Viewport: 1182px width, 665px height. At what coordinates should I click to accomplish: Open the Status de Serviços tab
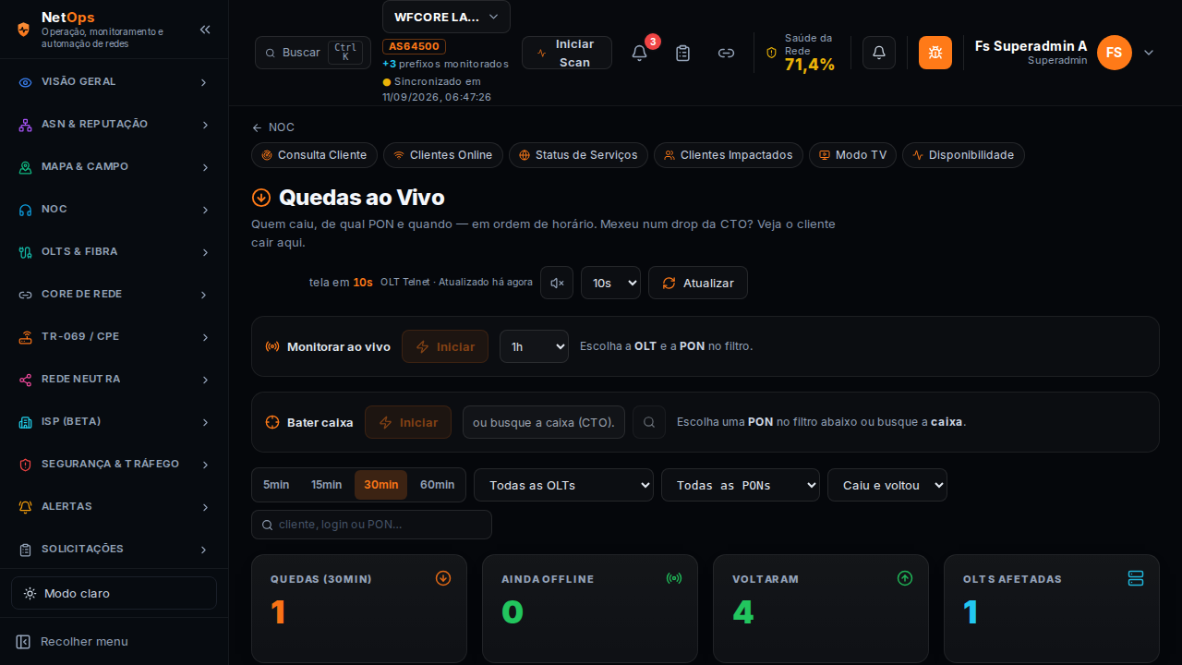pos(578,155)
